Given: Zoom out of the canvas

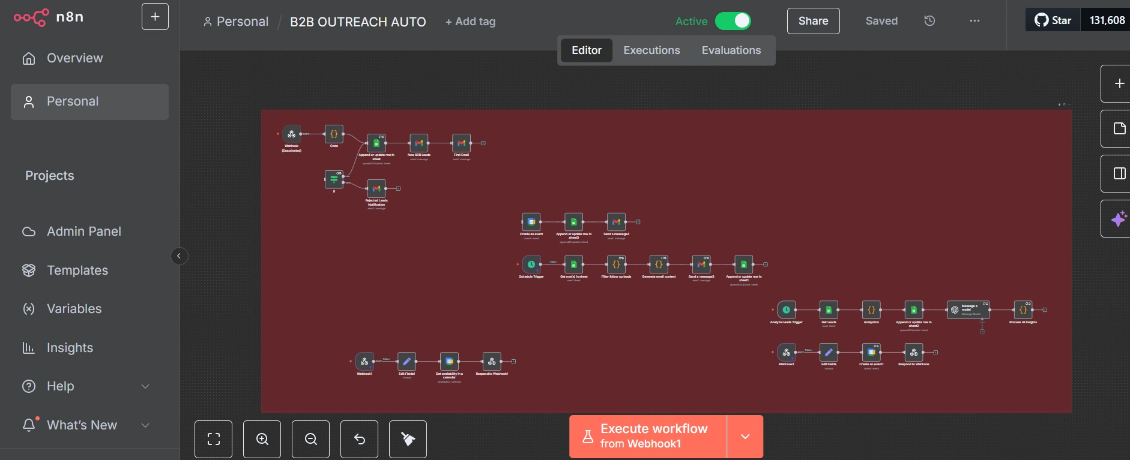Looking at the screenshot, I should point(310,439).
